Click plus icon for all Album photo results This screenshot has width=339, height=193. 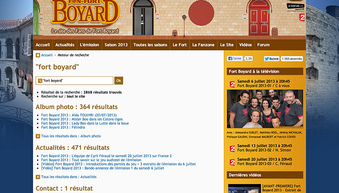[x=38, y=136]
